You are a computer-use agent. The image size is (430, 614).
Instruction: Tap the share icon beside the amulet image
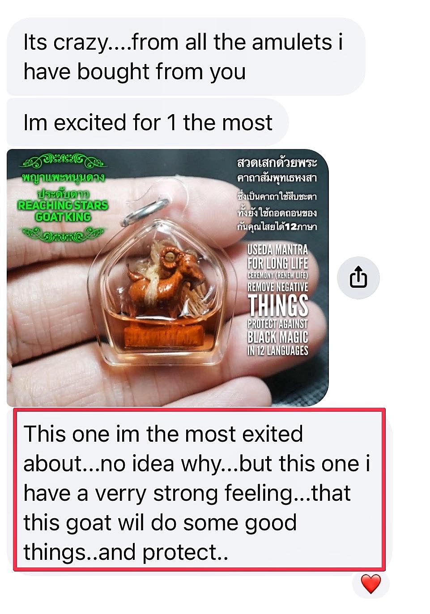pos(358,277)
